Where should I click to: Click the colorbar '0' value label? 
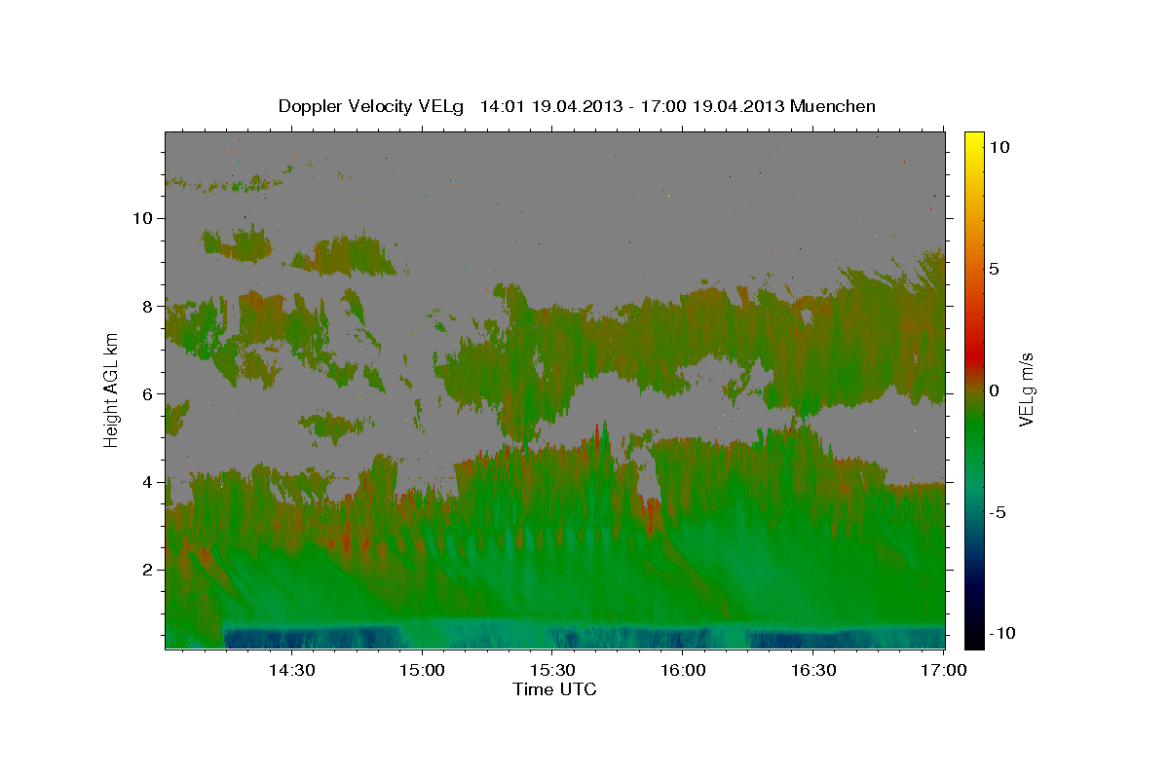[x=995, y=390]
